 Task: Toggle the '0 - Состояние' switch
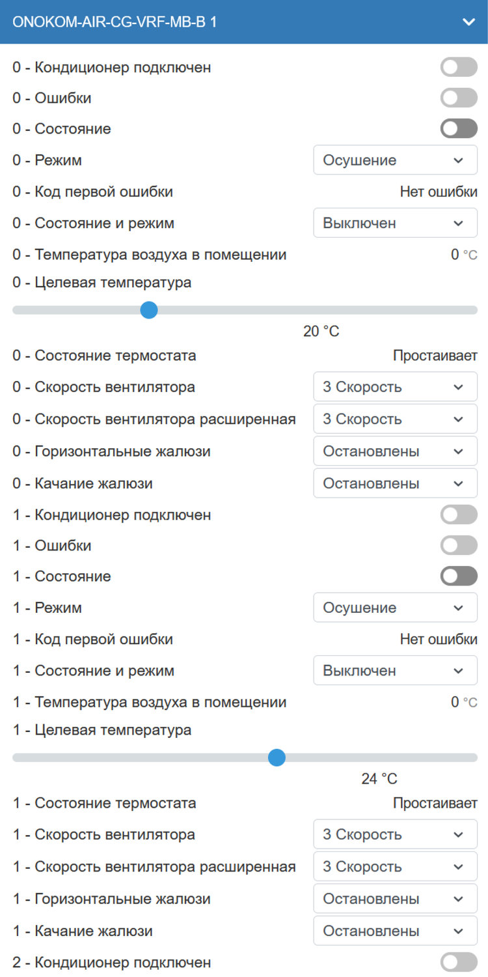click(x=459, y=129)
